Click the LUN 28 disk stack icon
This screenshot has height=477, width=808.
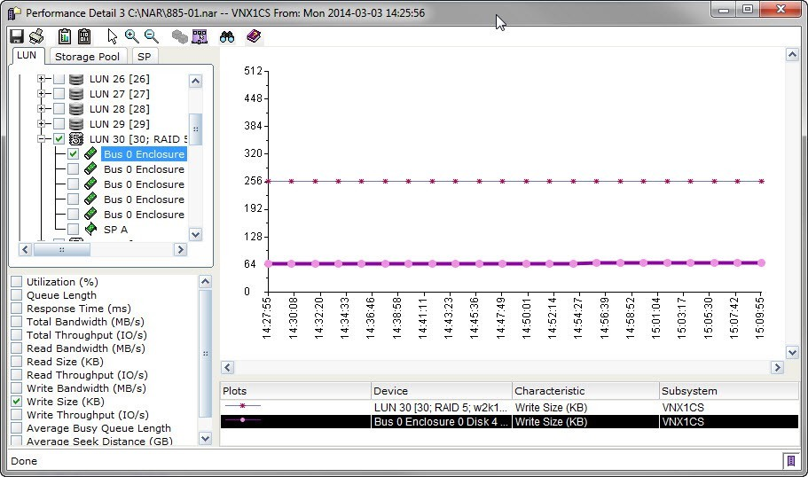(76, 109)
